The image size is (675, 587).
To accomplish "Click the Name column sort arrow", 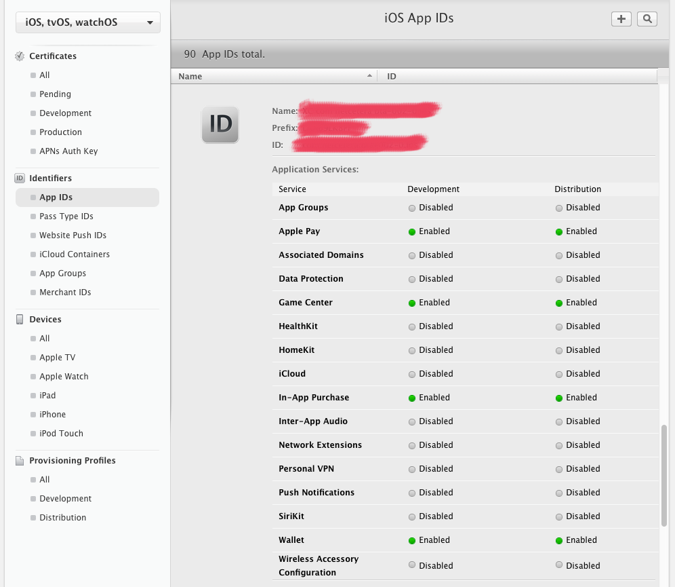I will [x=369, y=76].
